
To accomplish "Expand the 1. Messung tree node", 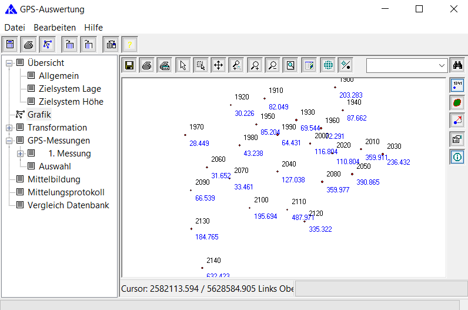I will click(x=21, y=154).
